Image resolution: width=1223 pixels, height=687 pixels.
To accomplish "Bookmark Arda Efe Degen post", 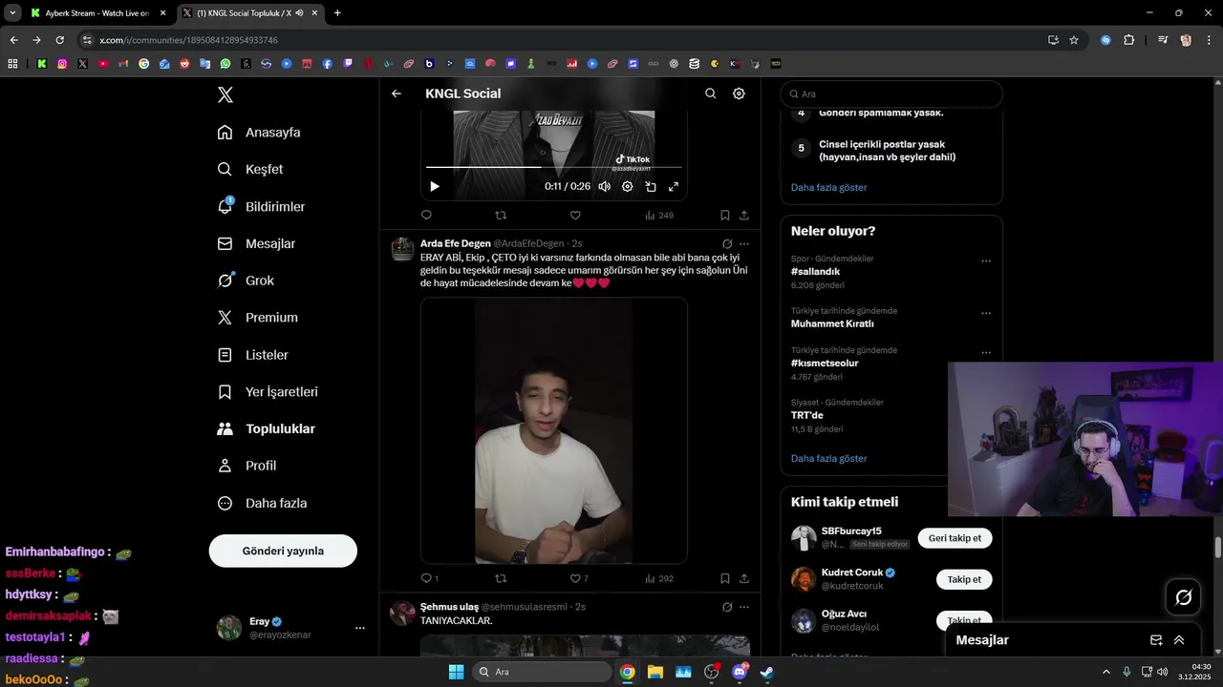I will click(x=725, y=578).
